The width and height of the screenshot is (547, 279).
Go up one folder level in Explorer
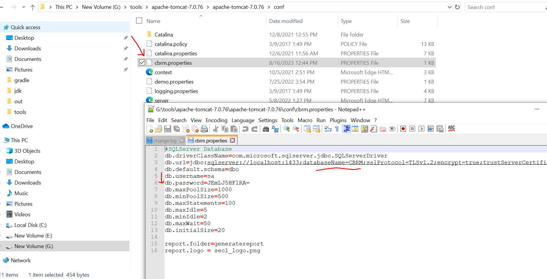(x=33, y=7)
